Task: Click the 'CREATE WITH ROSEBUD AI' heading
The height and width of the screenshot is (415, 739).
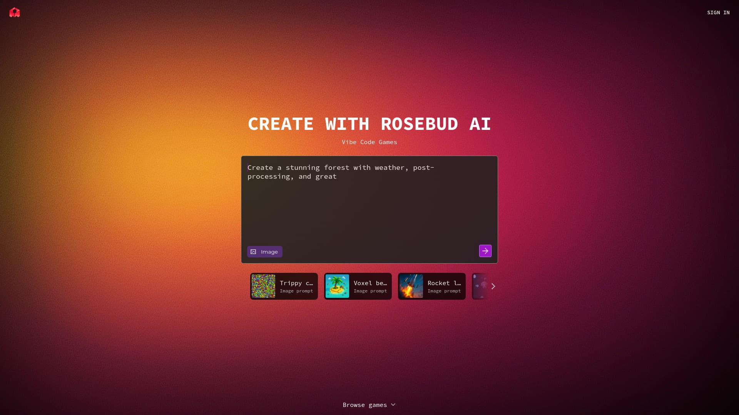Action: point(369,124)
